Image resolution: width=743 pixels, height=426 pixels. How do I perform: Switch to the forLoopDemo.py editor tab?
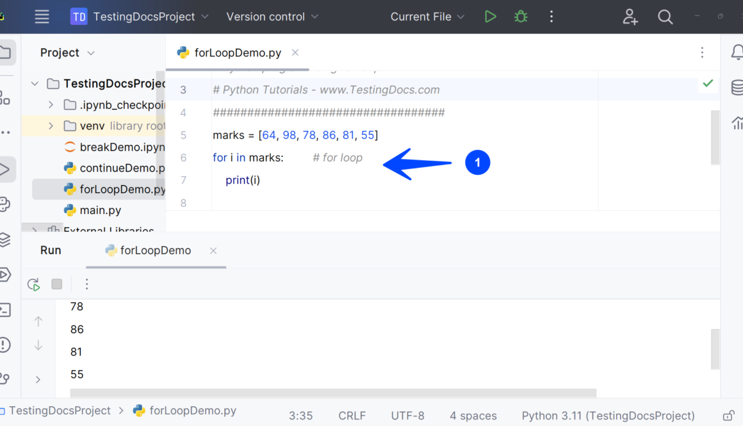tap(237, 53)
